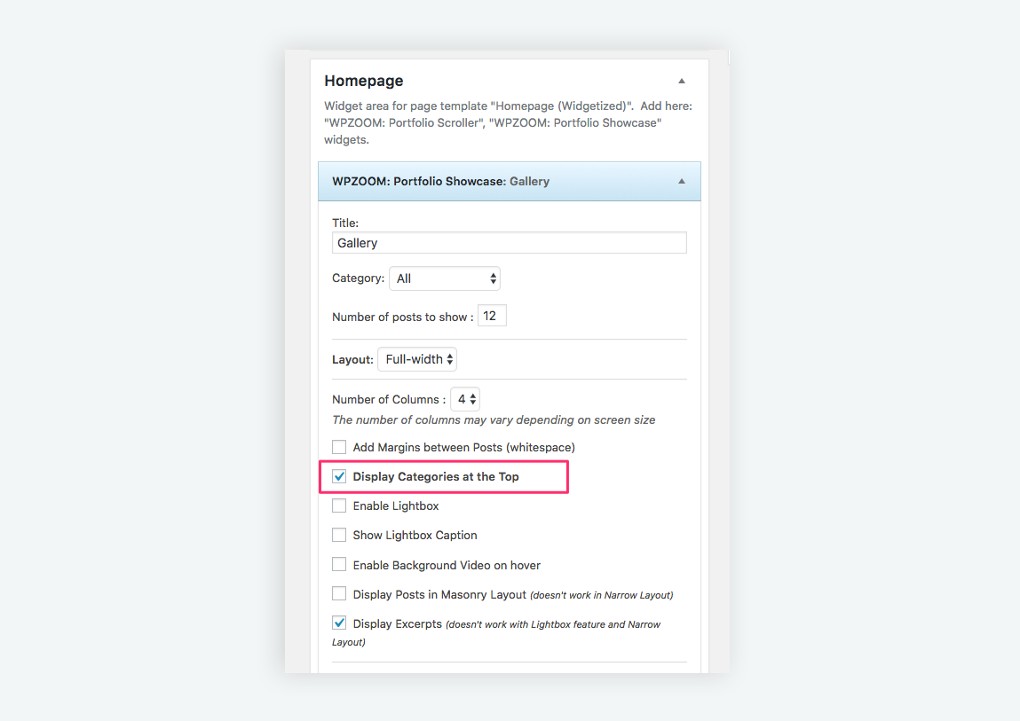This screenshot has width=1020, height=721.
Task: Collapse the Portfolio Showcase widget arrow
Action: coord(682,182)
